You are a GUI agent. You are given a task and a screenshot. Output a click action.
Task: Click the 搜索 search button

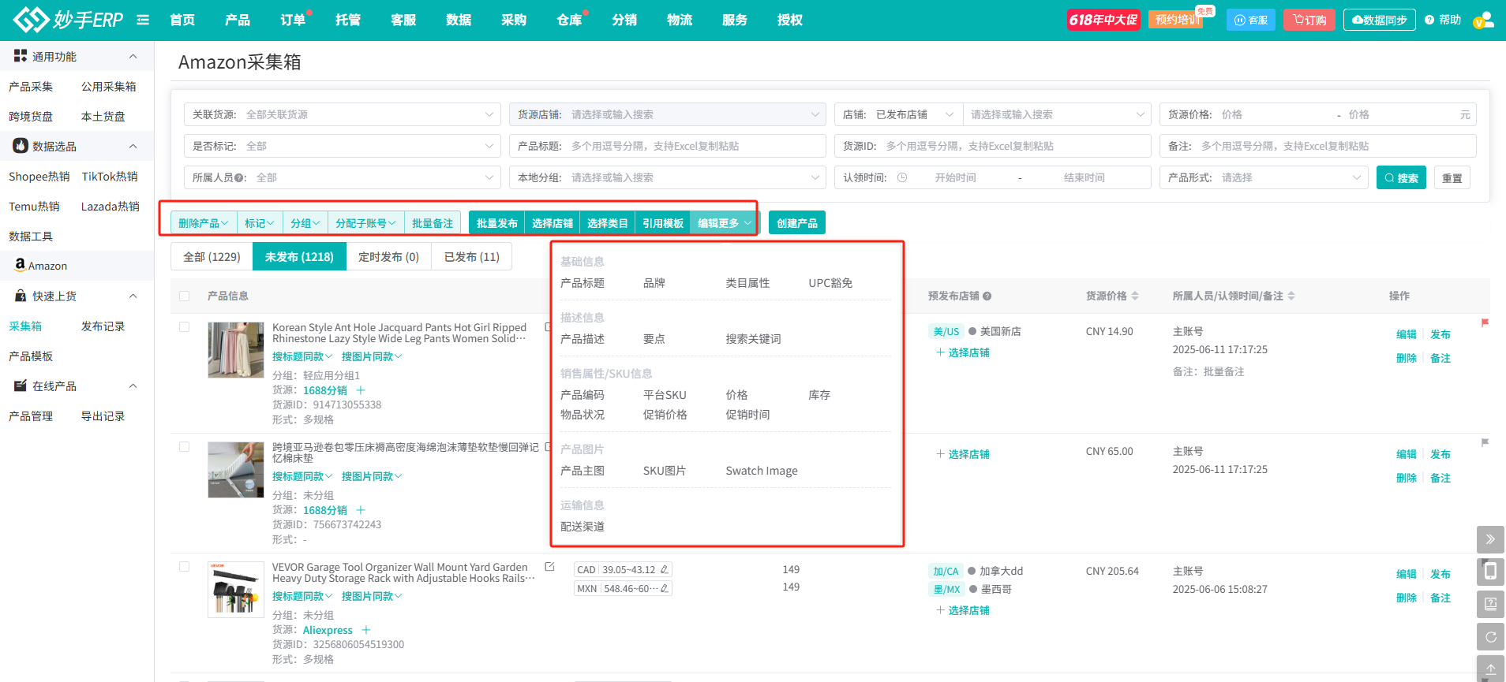pos(1401,177)
